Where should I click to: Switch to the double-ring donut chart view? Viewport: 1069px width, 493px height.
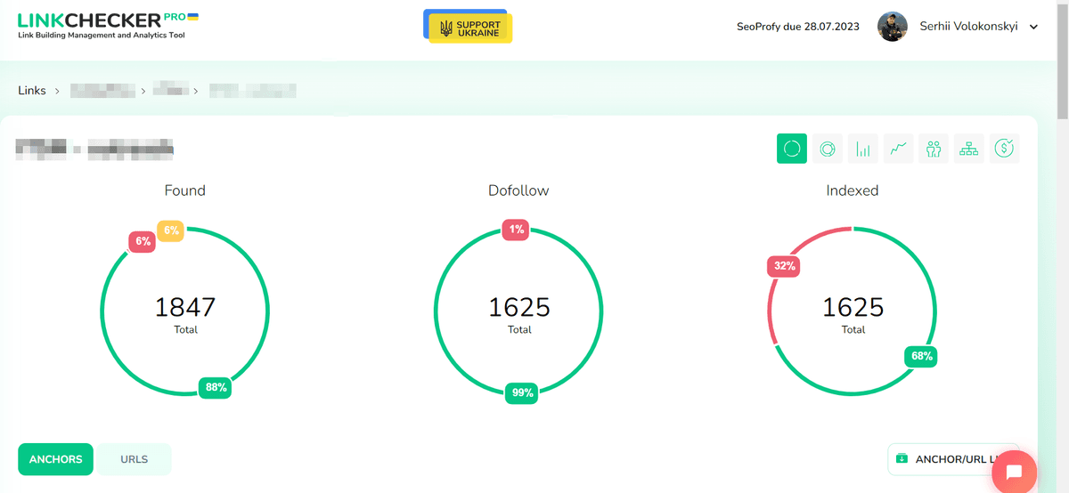coord(828,149)
